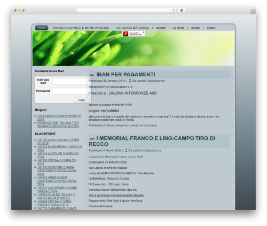Open 140202 MASSAROSA II GARA CII link
The width and height of the screenshot is (267, 226).
[59, 149]
